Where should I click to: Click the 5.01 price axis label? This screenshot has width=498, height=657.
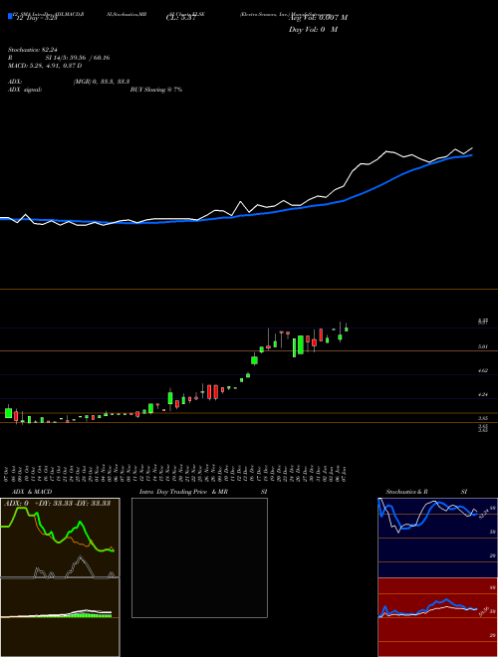[x=482, y=347]
